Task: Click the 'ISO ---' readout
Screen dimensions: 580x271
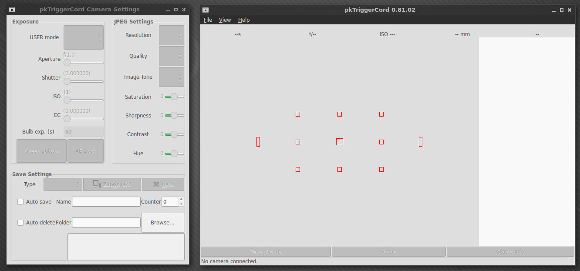Action: tap(387, 34)
